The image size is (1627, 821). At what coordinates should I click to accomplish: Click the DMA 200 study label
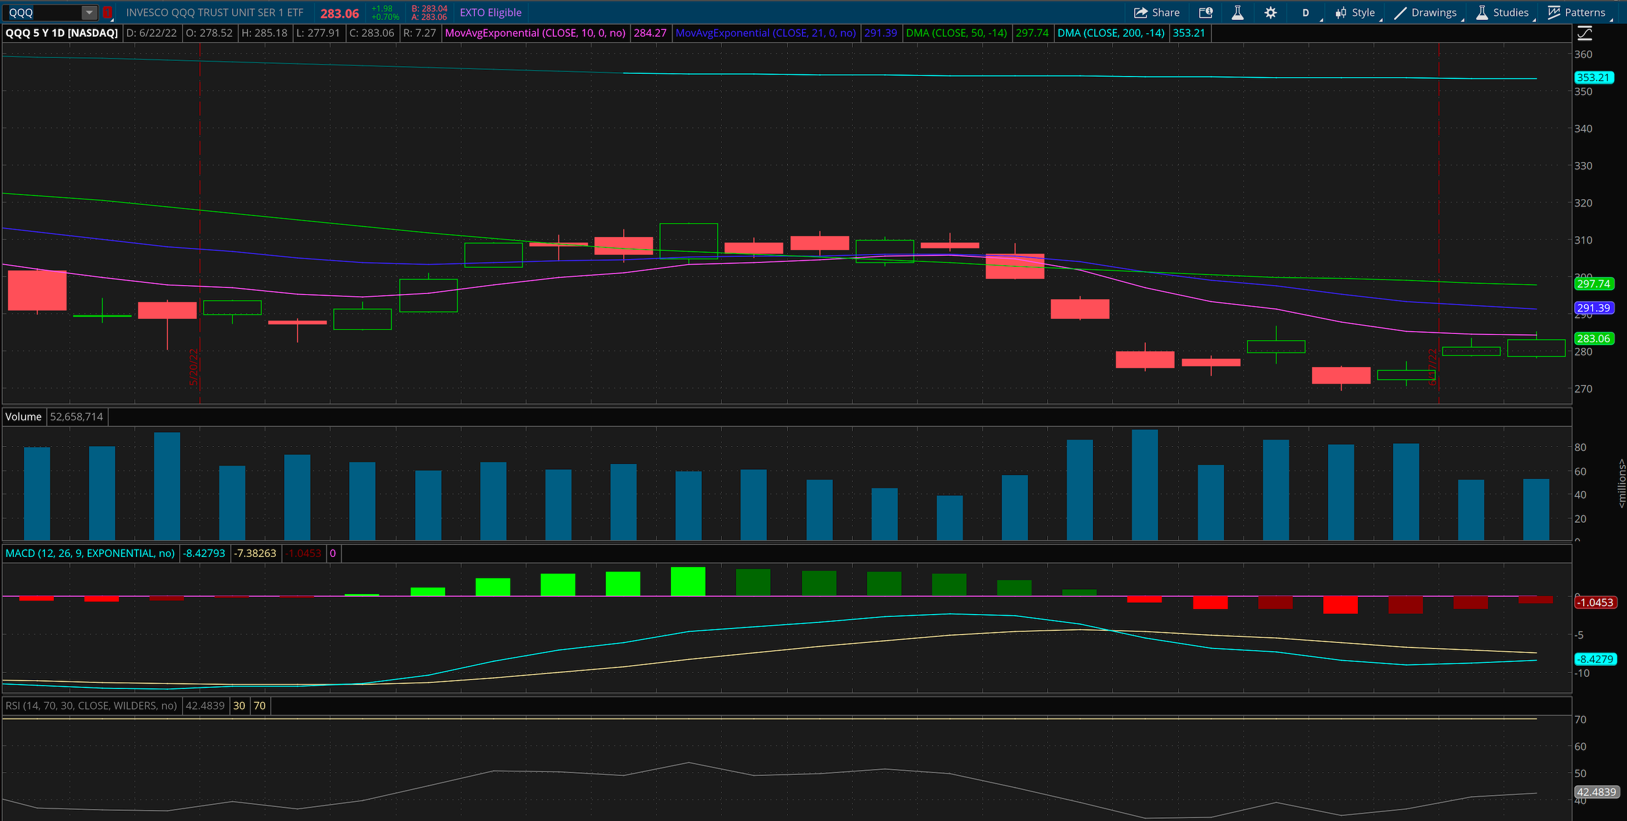[x=1110, y=33]
